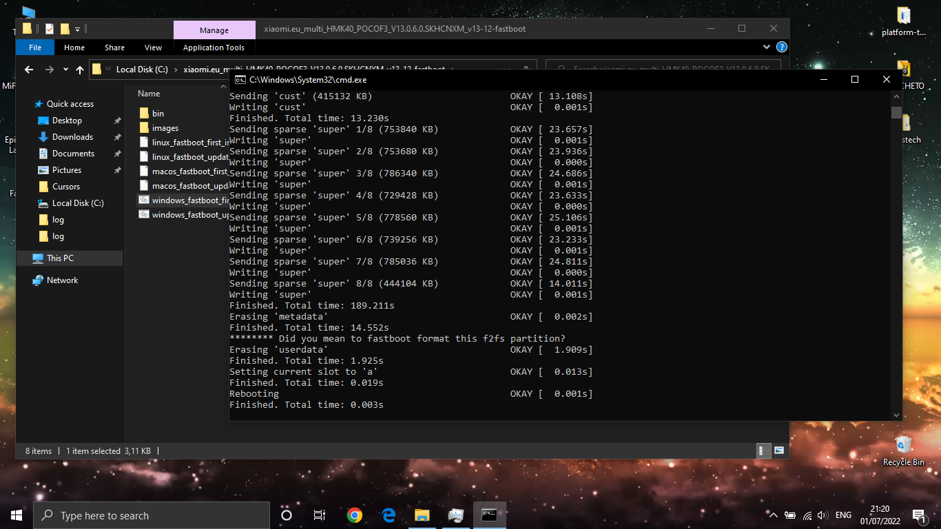Open the recent locations dropdown arrow

(65, 70)
